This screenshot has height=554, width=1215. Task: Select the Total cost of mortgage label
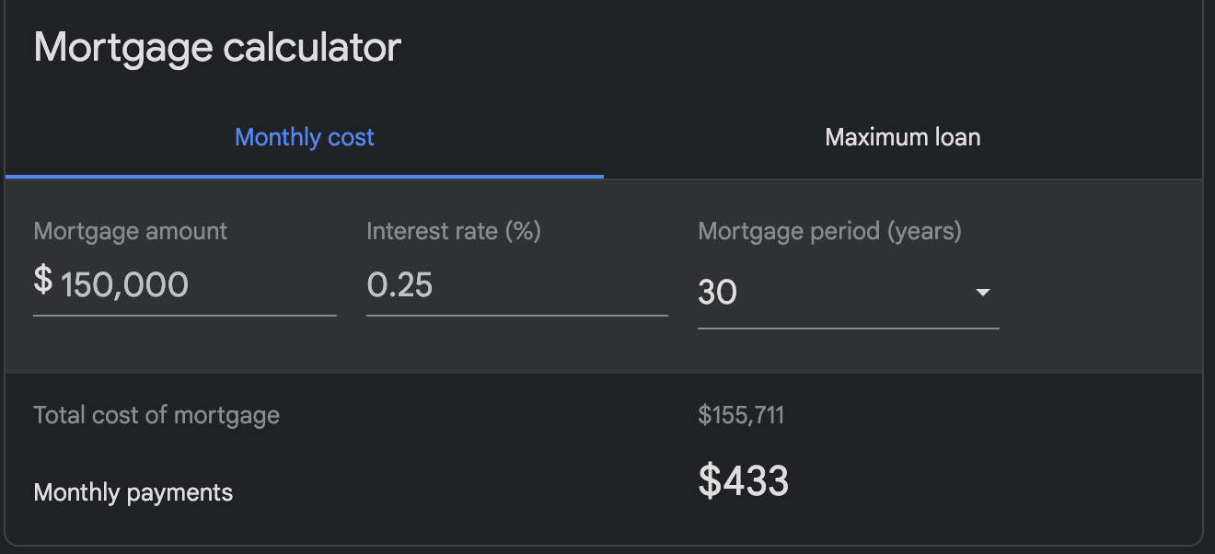156,415
